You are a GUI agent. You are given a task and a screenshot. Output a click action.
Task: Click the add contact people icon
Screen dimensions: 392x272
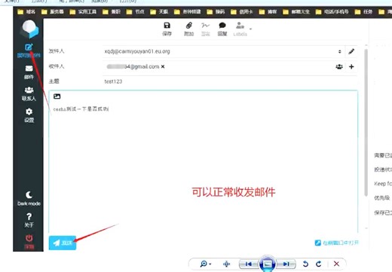pyautogui.click(x=339, y=66)
